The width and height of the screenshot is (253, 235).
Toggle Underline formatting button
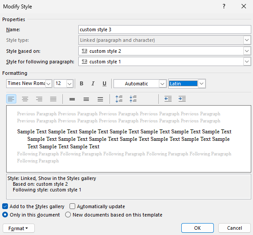point(104,84)
